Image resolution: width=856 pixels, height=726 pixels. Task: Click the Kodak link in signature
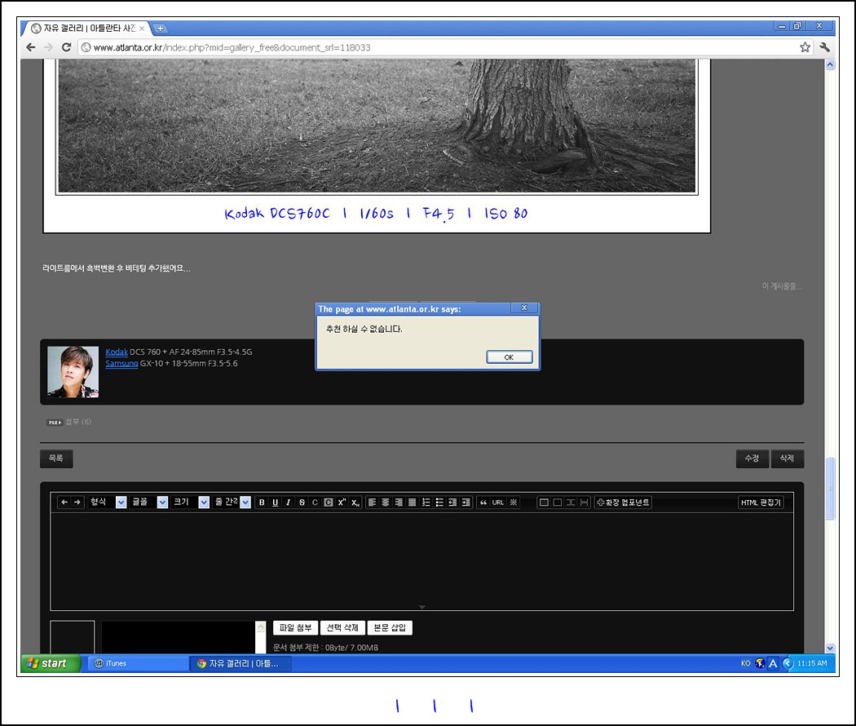pyautogui.click(x=117, y=352)
